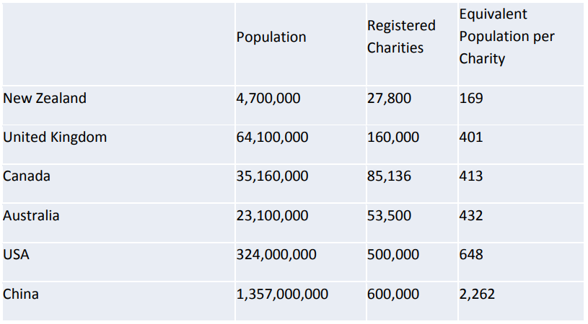Select the Canada row label
The image size is (588, 324).
click(27, 176)
